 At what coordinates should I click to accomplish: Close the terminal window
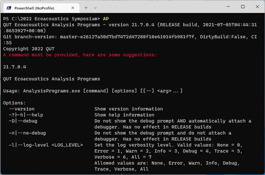(257, 7)
